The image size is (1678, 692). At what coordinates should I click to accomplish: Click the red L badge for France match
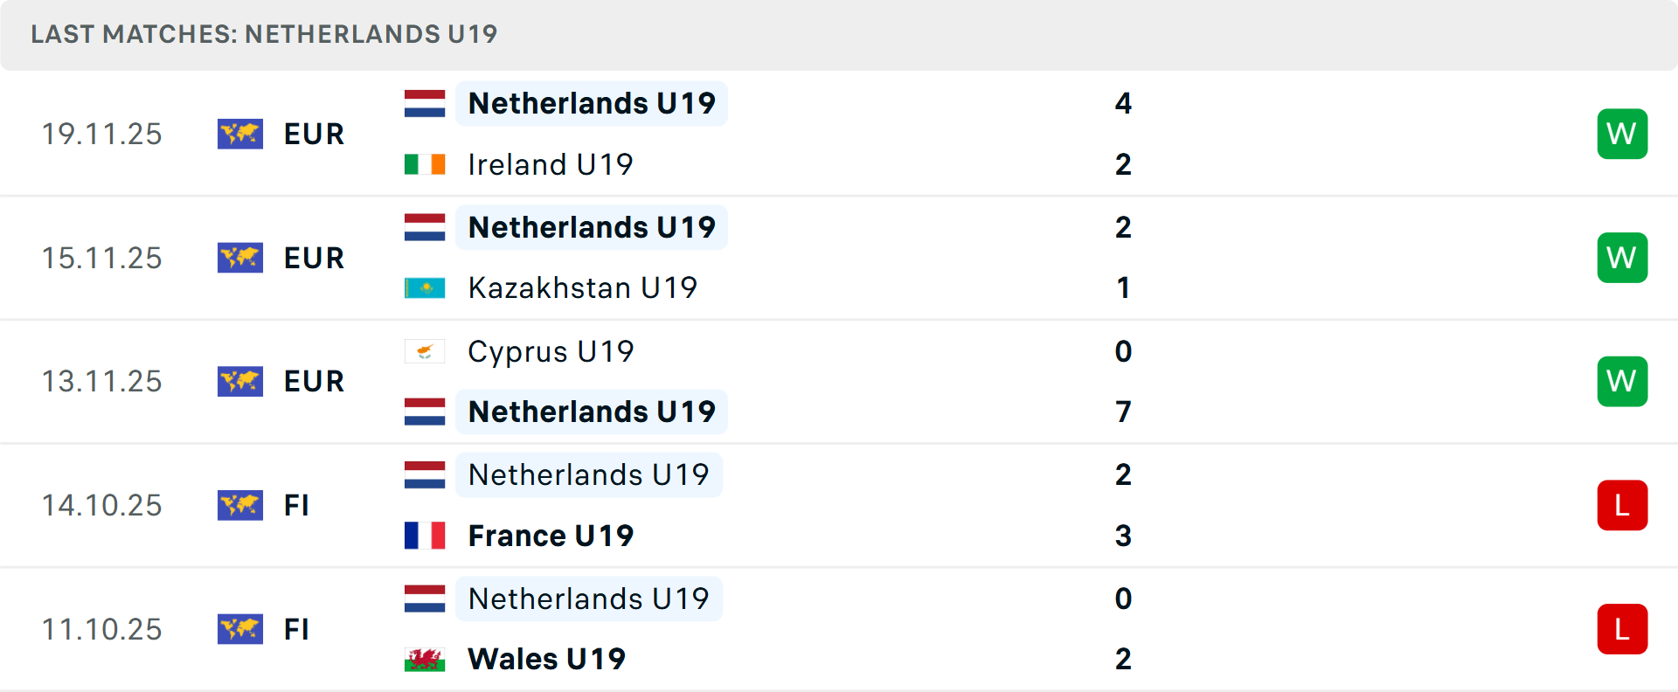(1622, 505)
